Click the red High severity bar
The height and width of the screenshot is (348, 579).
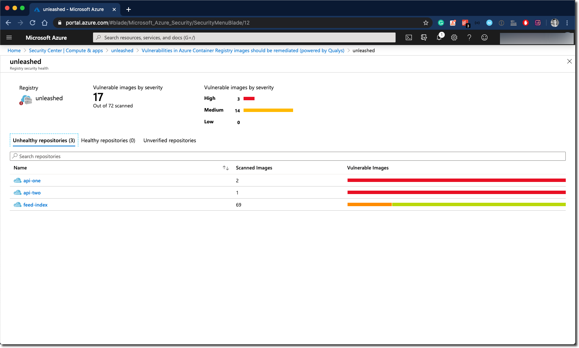(x=248, y=98)
